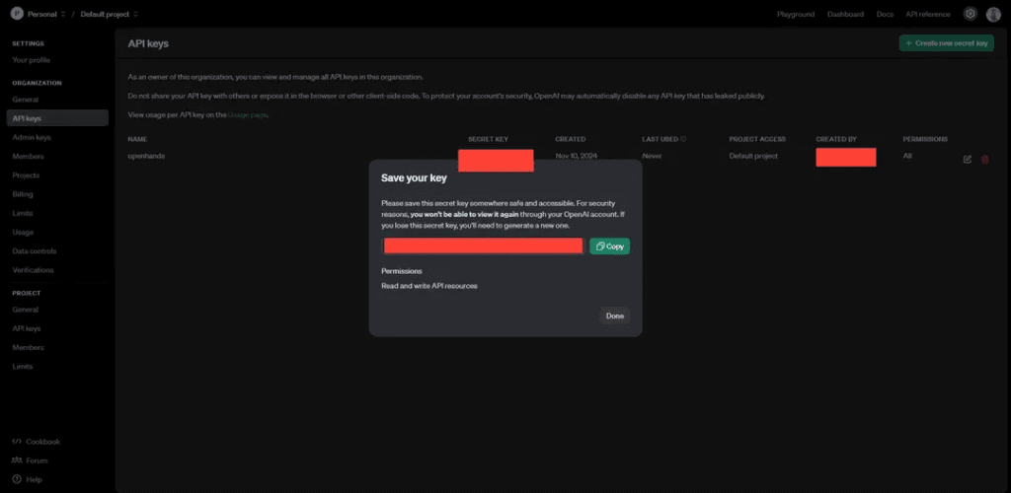Follow the Usage page link

(x=249, y=115)
